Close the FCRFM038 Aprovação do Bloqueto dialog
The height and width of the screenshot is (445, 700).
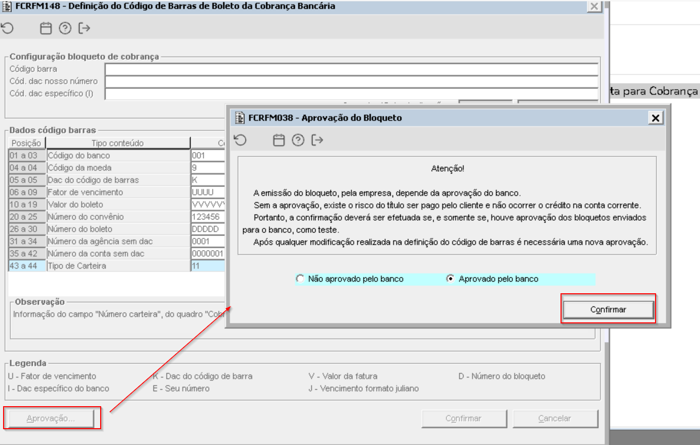[656, 118]
